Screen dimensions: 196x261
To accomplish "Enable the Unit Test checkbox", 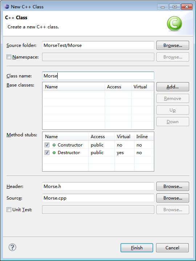I will tap(9, 209).
